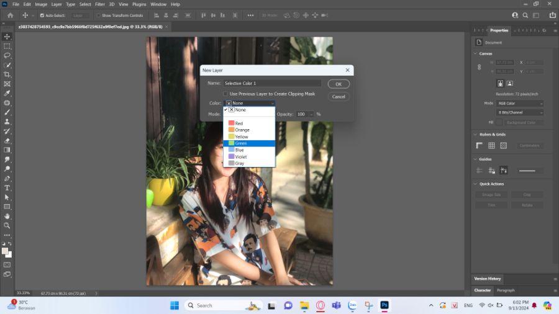Click the Windows Start button
The height and width of the screenshot is (314, 559).
[x=175, y=305]
